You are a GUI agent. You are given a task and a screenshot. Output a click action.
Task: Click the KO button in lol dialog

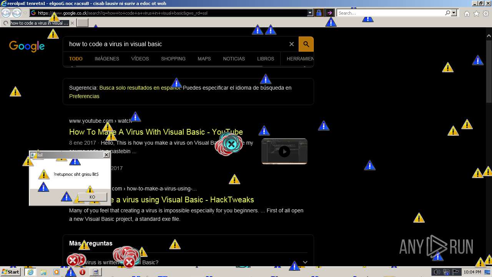click(x=92, y=197)
